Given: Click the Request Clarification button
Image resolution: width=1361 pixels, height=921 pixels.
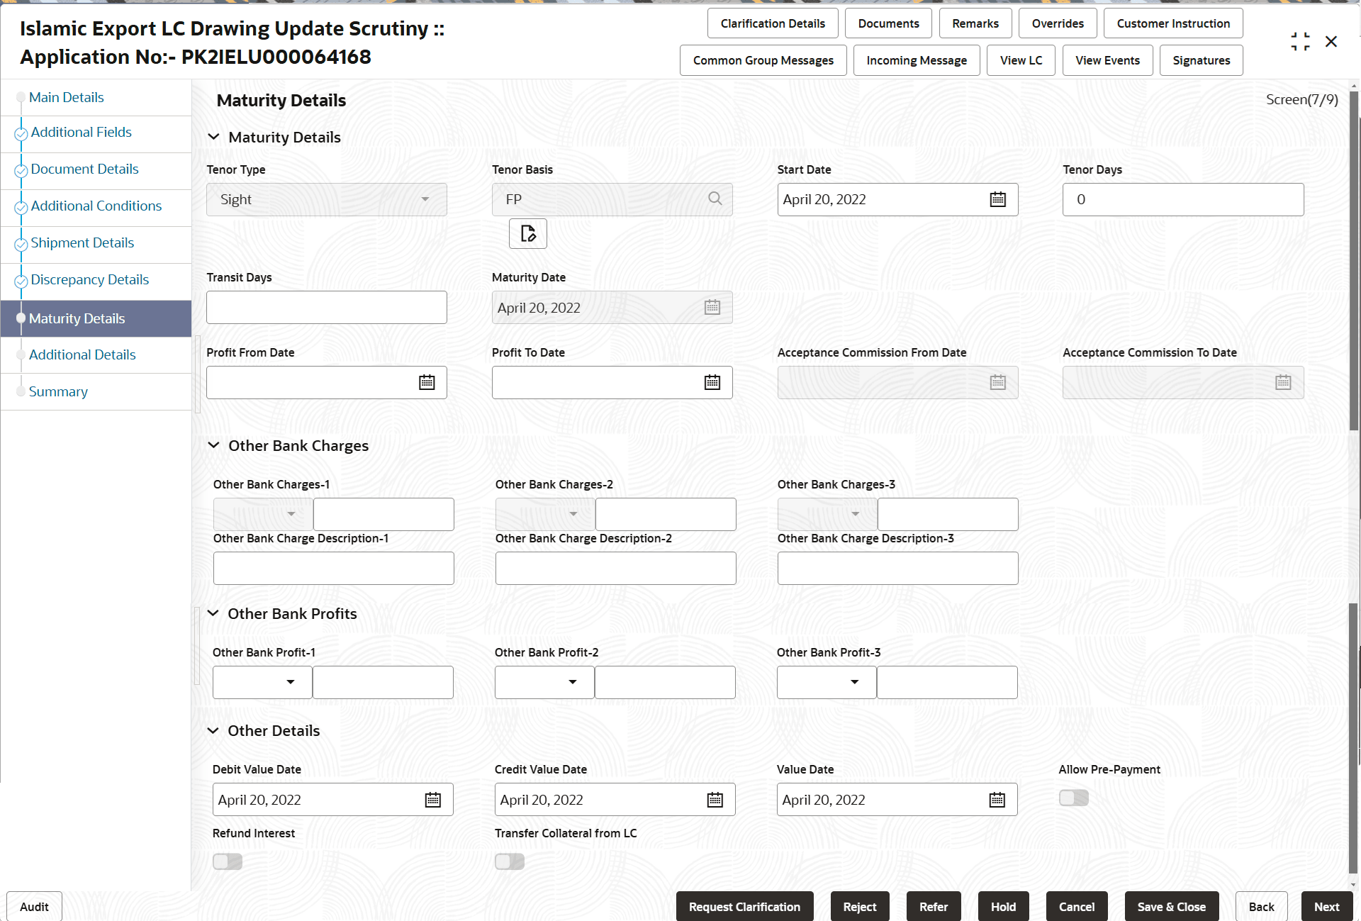Looking at the screenshot, I should point(744,907).
